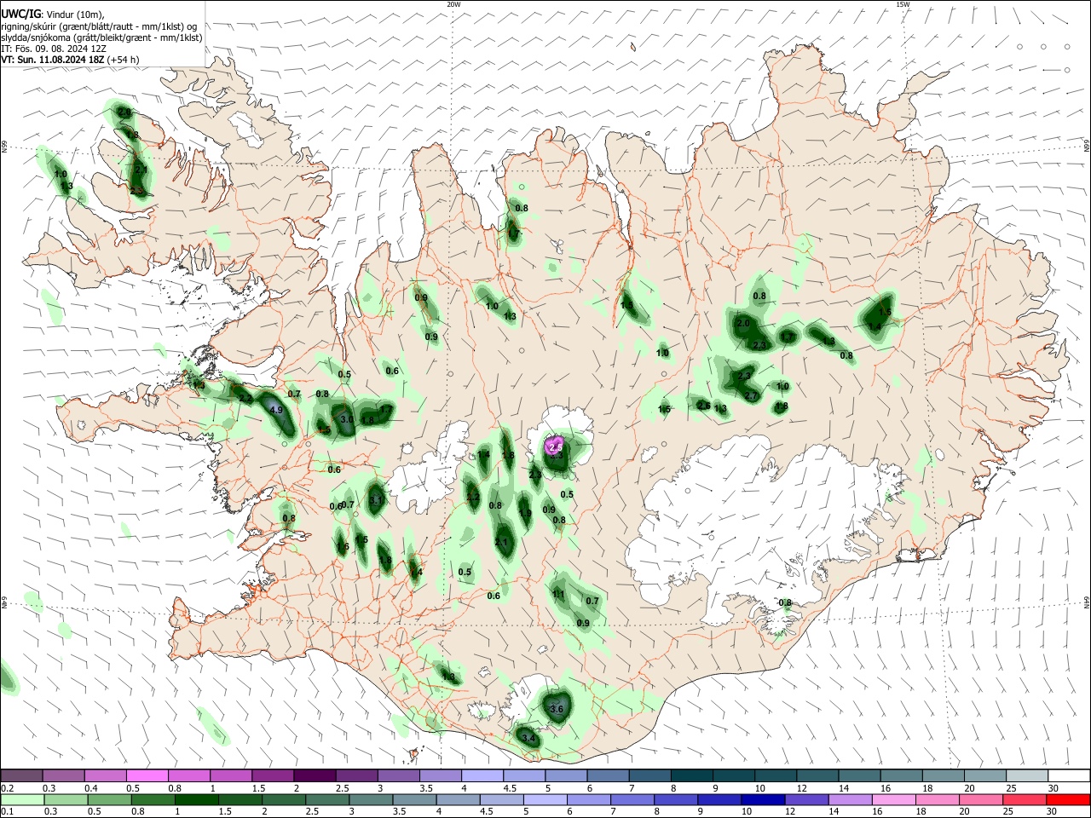Select the 3.0 precipitation value in west Iceland

346,419
